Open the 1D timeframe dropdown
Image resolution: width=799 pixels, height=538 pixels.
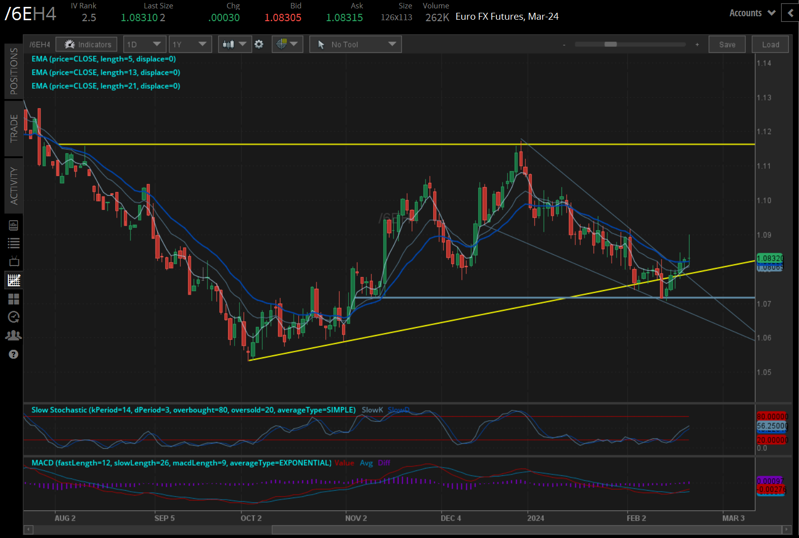tap(144, 44)
